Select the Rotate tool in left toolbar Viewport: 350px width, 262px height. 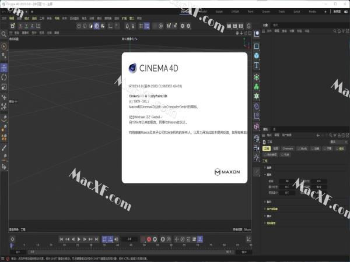pos(4,77)
